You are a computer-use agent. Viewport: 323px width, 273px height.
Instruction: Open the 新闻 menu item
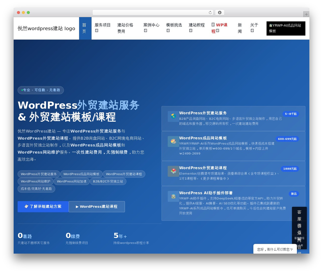[240, 28]
